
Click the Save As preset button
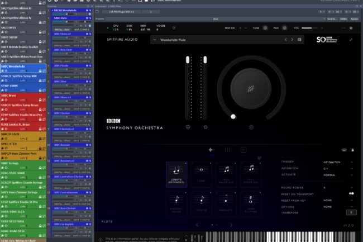331,18
